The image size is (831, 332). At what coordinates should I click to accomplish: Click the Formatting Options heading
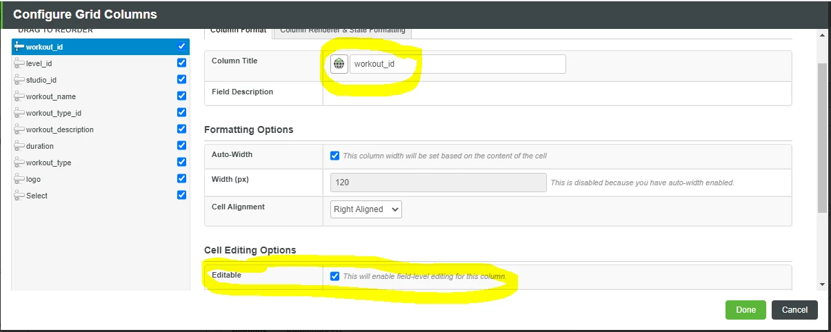pos(248,129)
